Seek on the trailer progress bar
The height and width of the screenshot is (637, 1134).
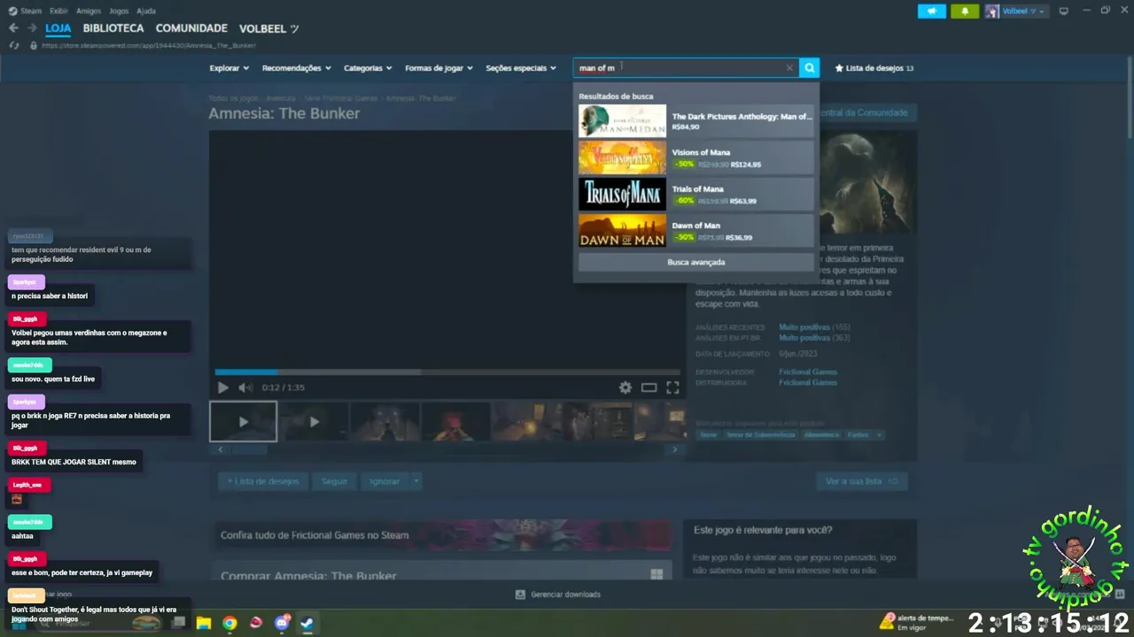(x=447, y=372)
